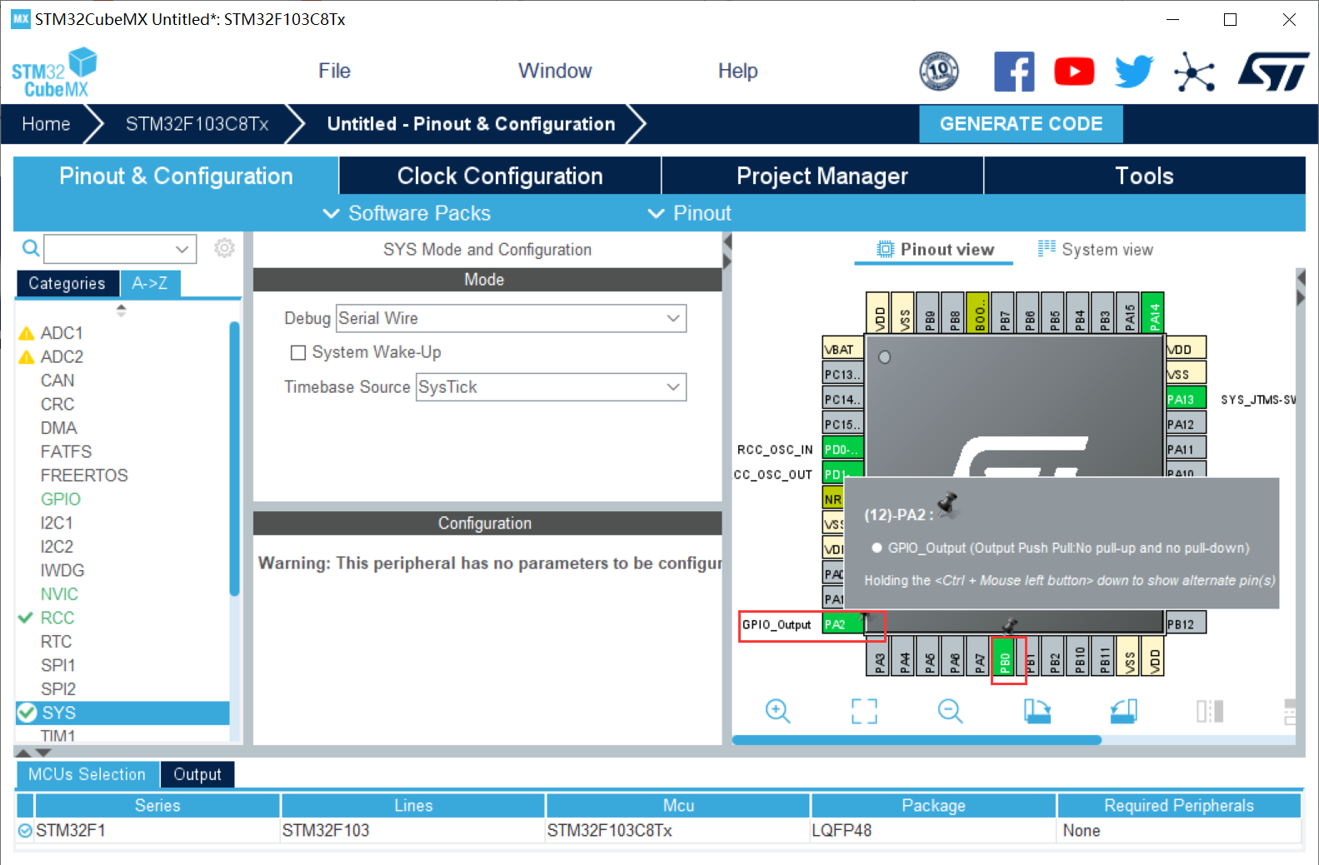Click the Package column header

tap(933, 805)
